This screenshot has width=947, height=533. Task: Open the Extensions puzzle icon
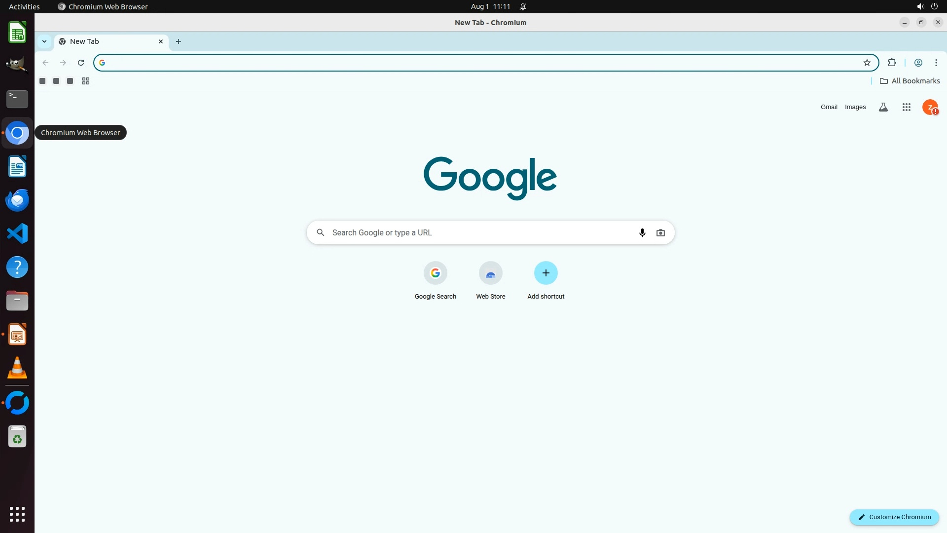point(892,63)
